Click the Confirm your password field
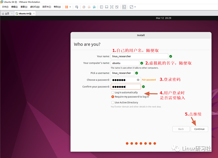This screenshot has height=158, width=218. pos(126,87)
